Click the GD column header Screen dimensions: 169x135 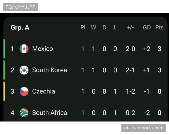(147, 27)
